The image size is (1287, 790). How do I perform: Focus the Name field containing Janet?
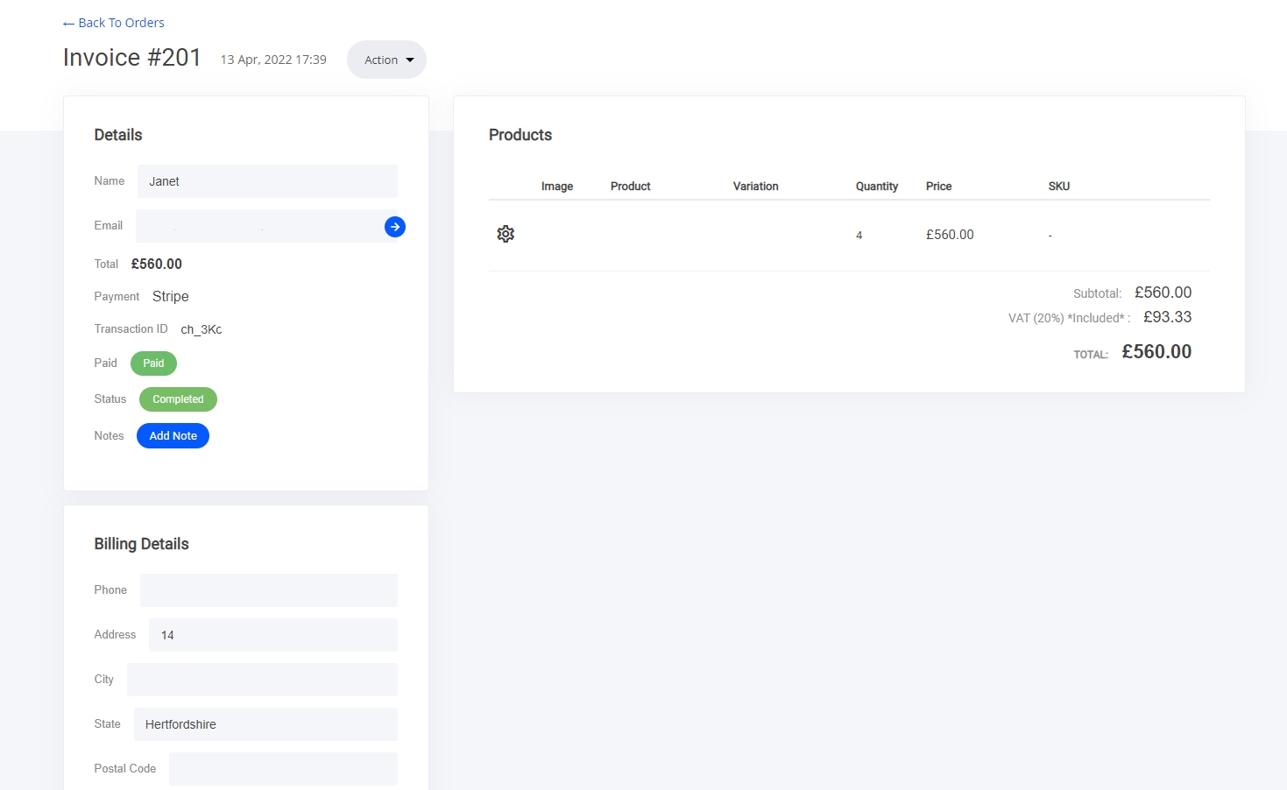(x=267, y=181)
